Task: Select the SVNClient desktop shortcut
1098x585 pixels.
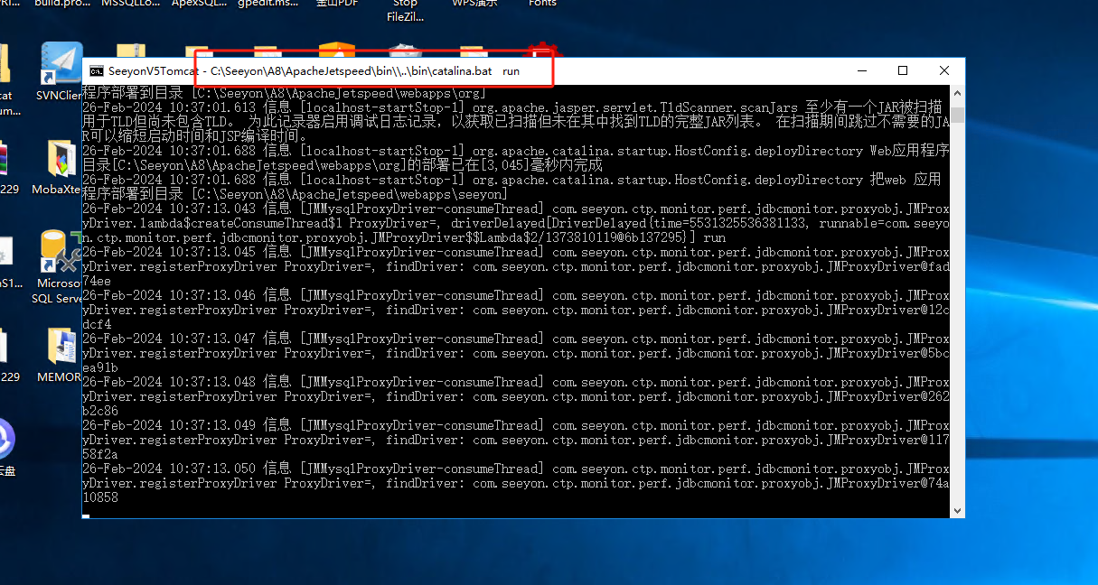Action: (x=61, y=72)
